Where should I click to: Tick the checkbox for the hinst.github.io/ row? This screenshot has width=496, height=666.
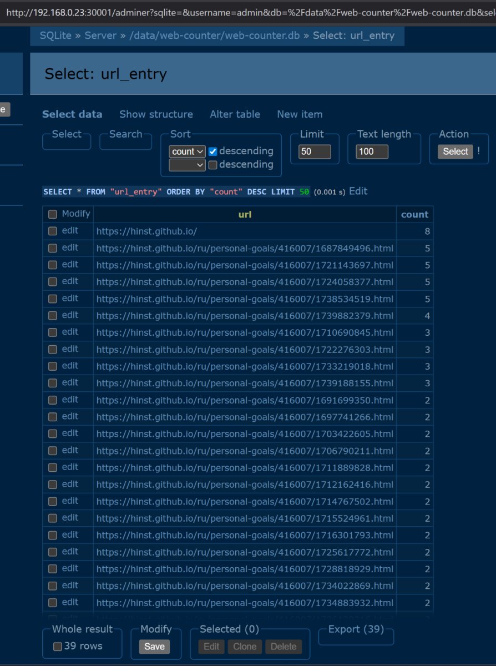pyautogui.click(x=53, y=231)
